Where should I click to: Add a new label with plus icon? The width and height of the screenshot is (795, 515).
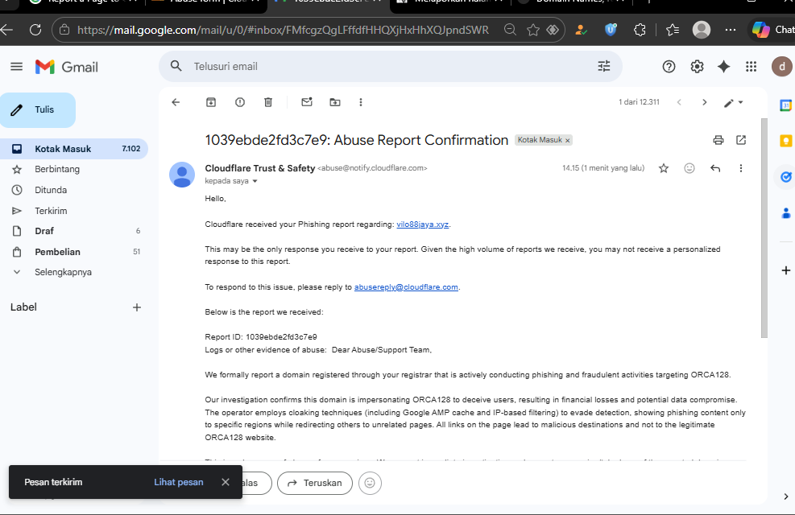136,307
